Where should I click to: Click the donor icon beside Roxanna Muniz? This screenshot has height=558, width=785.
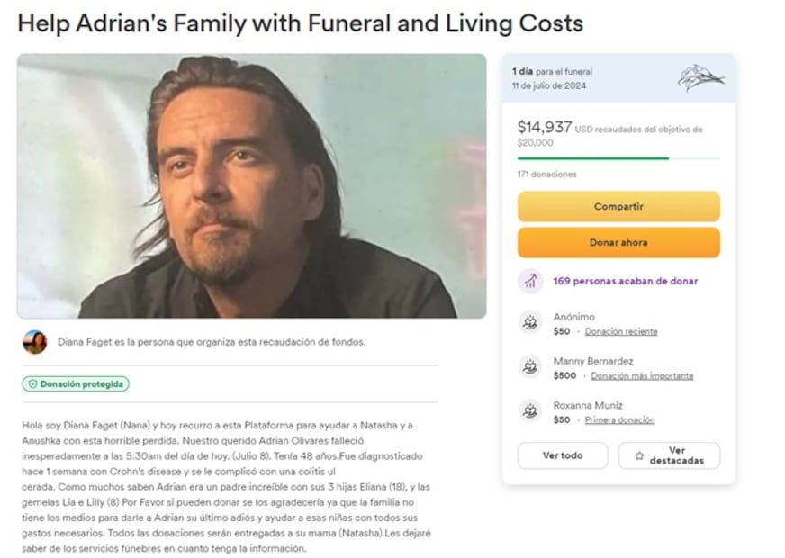click(x=530, y=411)
